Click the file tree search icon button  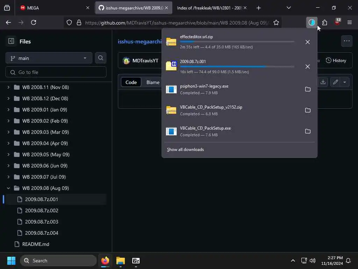coord(100,58)
